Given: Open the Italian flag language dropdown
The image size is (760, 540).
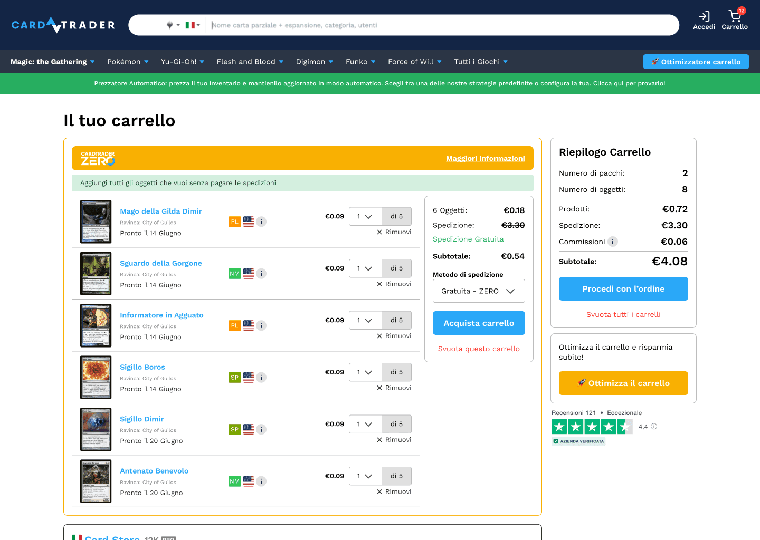Looking at the screenshot, I should 193,25.
